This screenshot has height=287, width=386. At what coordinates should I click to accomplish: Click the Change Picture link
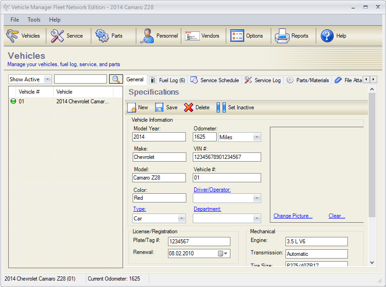click(293, 216)
